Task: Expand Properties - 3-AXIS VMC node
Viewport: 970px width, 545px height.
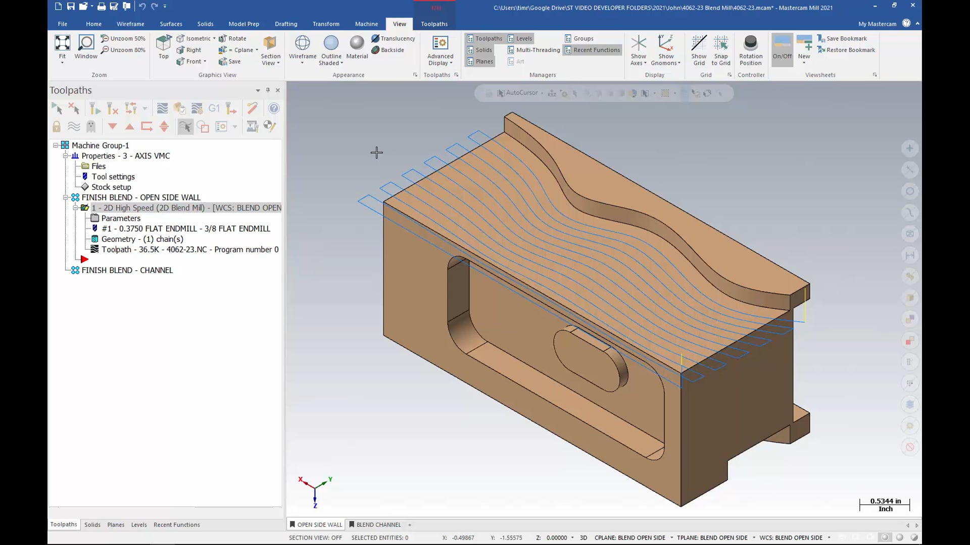Action: [x=66, y=156]
